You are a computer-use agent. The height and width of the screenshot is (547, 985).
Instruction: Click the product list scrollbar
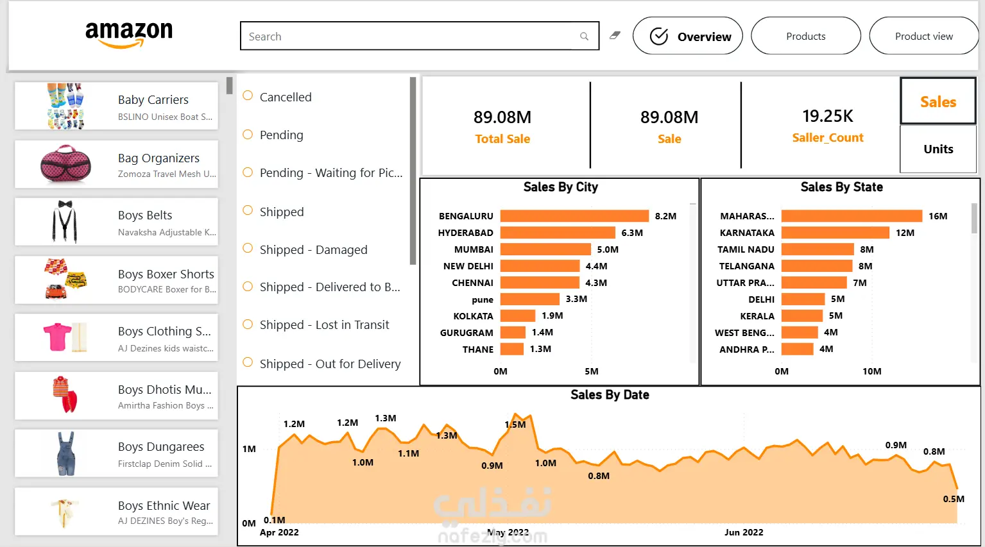(229, 86)
